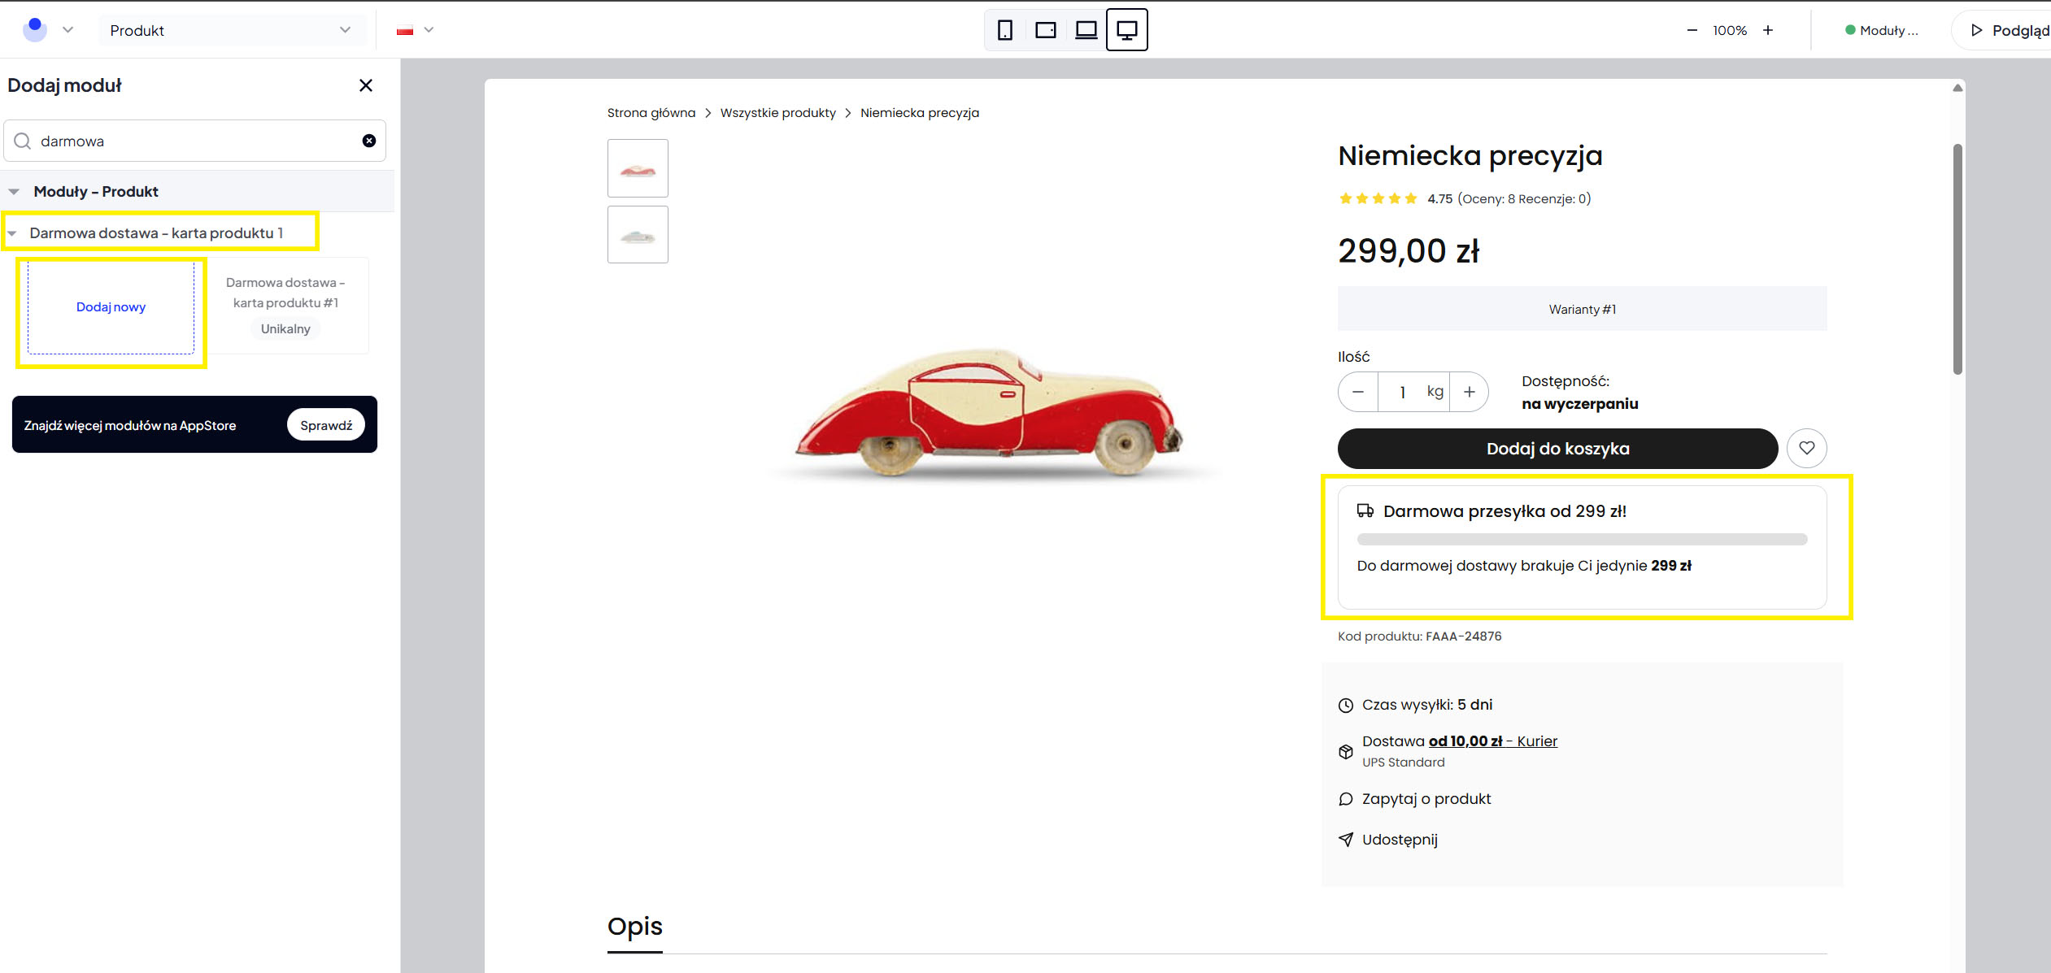Close the Dodaj moduł panel

(x=366, y=85)
